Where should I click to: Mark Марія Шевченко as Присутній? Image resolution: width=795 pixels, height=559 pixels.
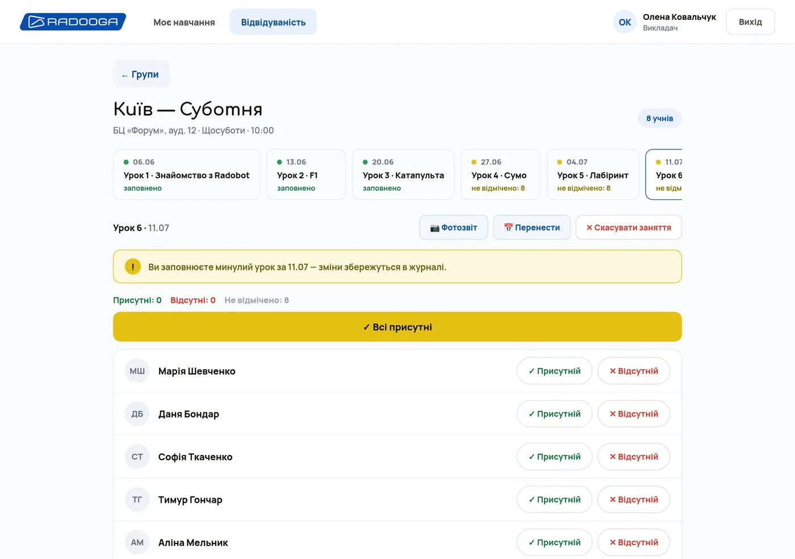click(554, 371)
